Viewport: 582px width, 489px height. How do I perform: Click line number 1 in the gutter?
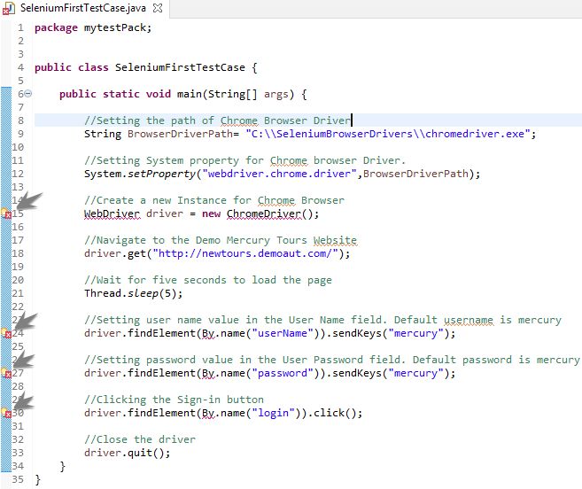20,27
